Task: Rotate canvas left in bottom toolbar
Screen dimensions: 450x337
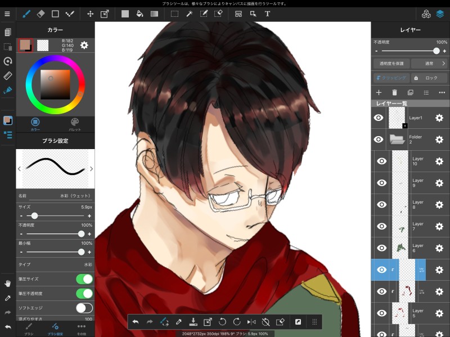Action: point(222,322)
